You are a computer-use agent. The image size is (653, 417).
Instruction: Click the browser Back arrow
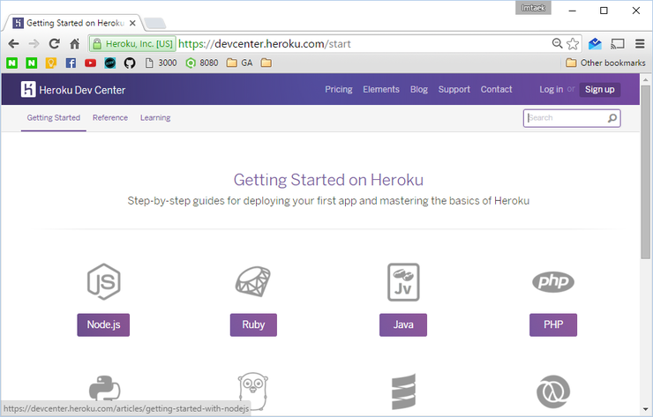(13, 44)
